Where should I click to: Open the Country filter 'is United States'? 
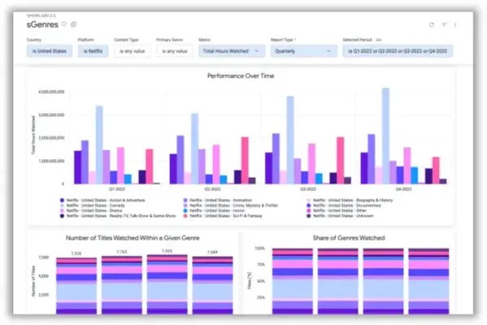[x=50, y=51]
